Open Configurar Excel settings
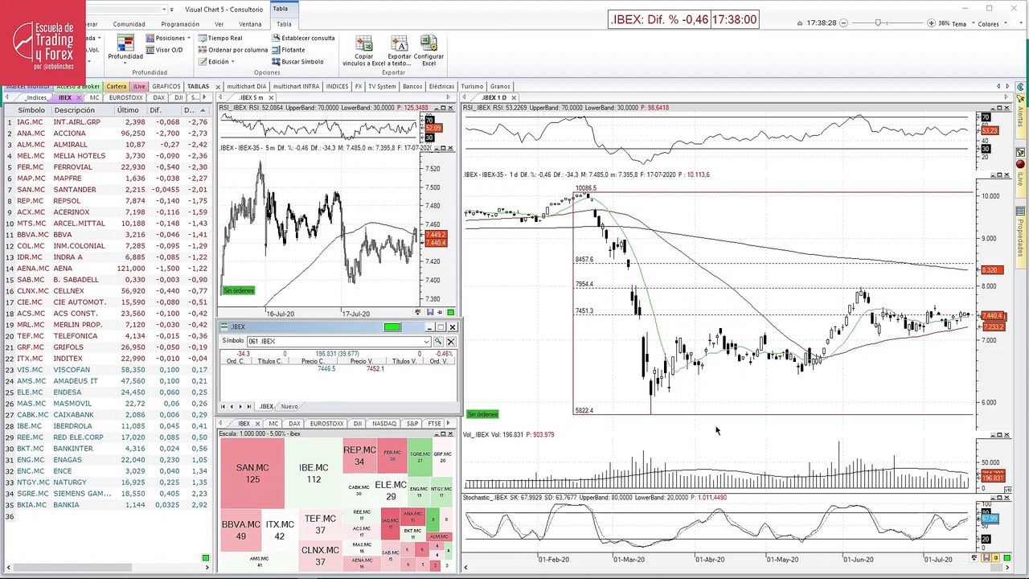The image size is (1029, 579). [428, 50]
